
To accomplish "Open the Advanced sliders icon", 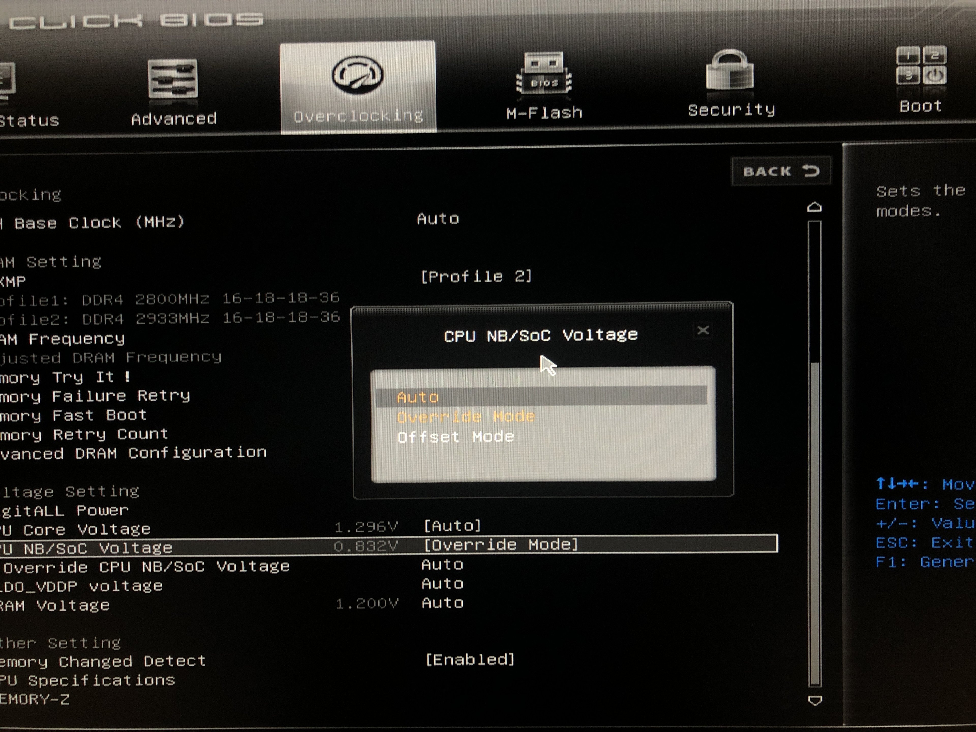I will point(173,79).
